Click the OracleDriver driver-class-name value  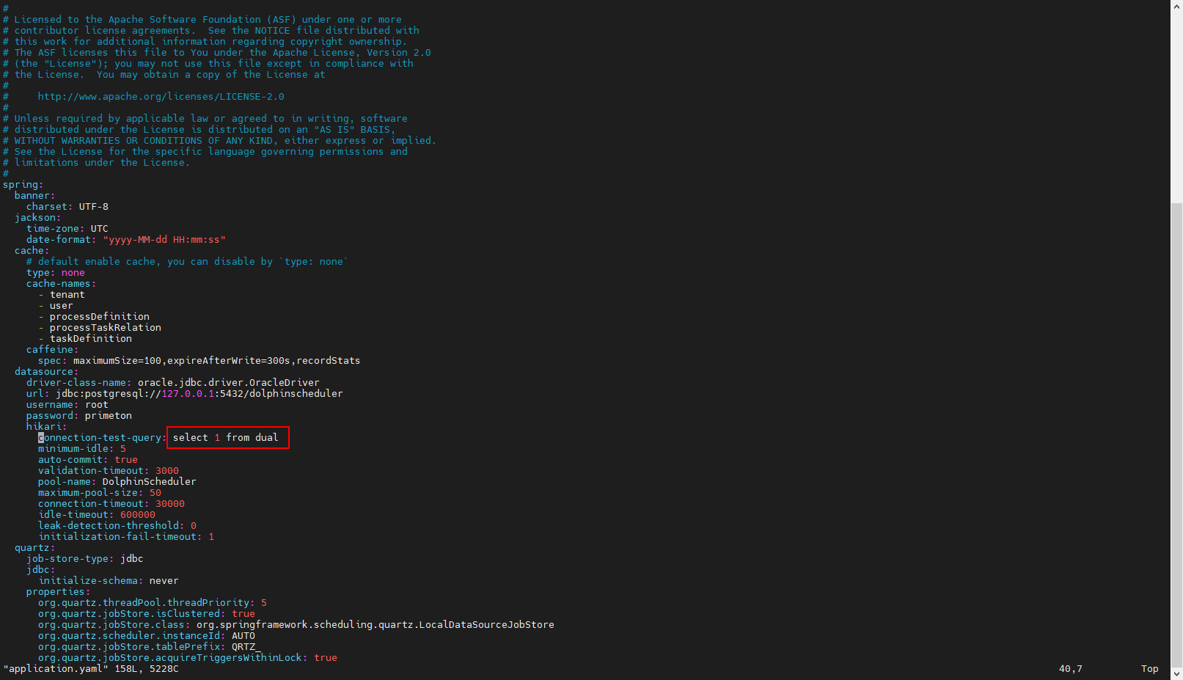click(228, 383)
